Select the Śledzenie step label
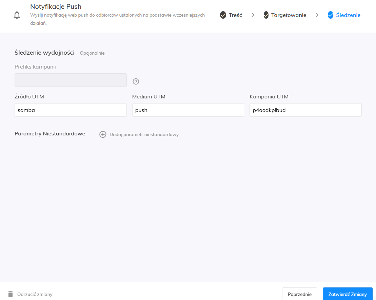The image size is (376, 300). (x=348, y=15)
